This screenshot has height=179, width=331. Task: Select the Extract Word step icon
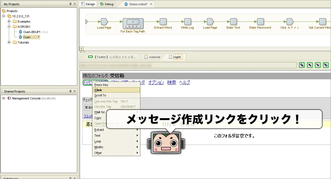pos(163,22)
